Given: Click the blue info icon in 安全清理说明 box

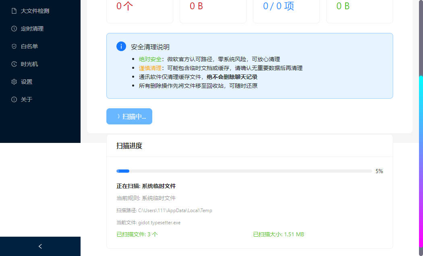Looking at the screenshot, I should click(121, 46).
